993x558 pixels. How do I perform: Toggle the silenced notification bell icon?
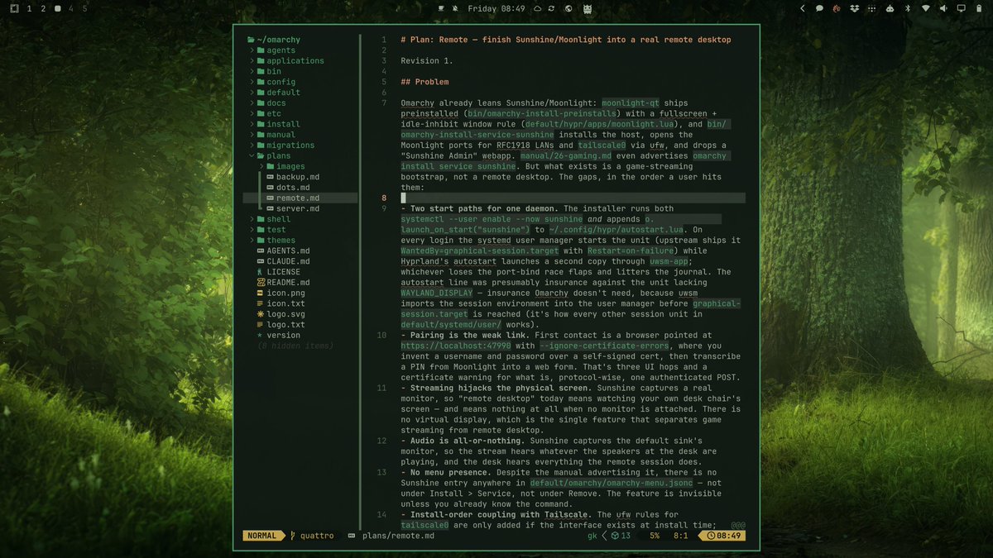[x=454, y=8]
